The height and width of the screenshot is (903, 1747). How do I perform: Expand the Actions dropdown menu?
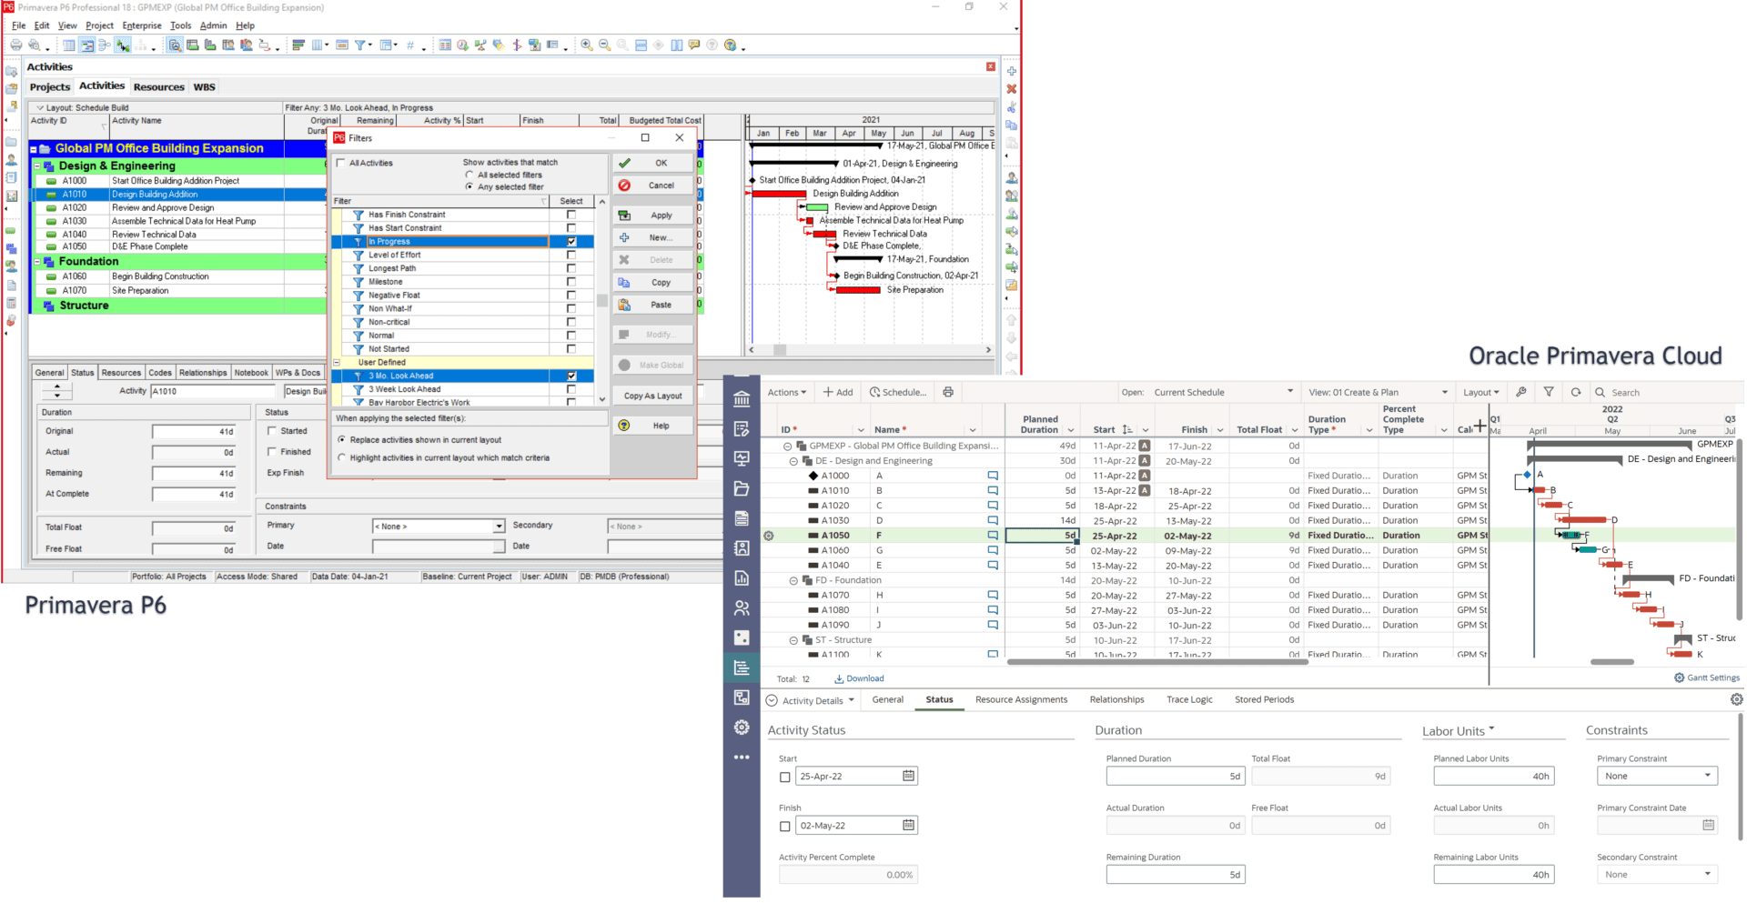pyautogui.click(x=786, y=392)
